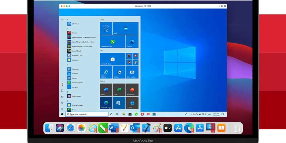Open the Mail tile
This screenshot has height=143, width=286.
[x=126, y=28]
